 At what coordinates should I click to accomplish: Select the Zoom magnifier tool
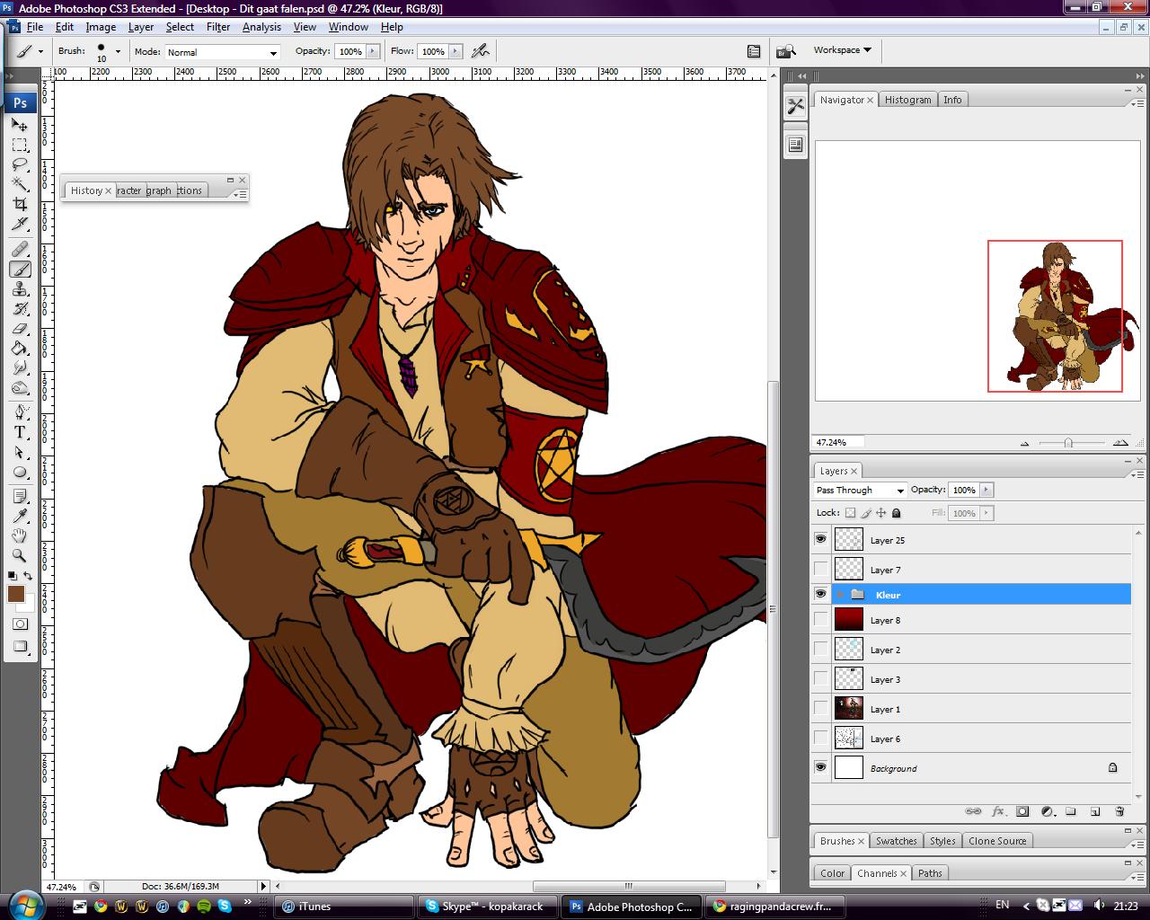click(20, 556)
